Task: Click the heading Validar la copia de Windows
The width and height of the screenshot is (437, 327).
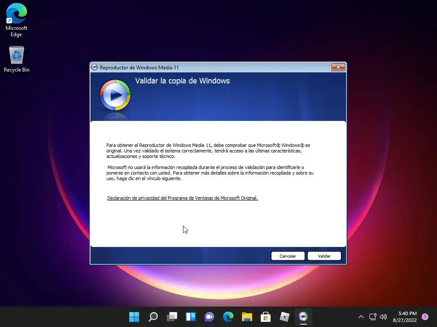Action: click(183, 81)
